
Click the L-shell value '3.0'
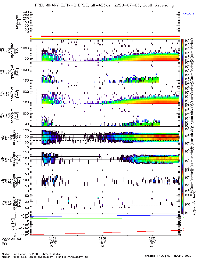tap(152, 246)
